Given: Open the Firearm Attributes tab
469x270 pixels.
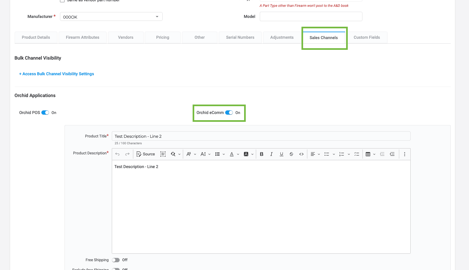Looking at the screenshot, I should point(82,37).
